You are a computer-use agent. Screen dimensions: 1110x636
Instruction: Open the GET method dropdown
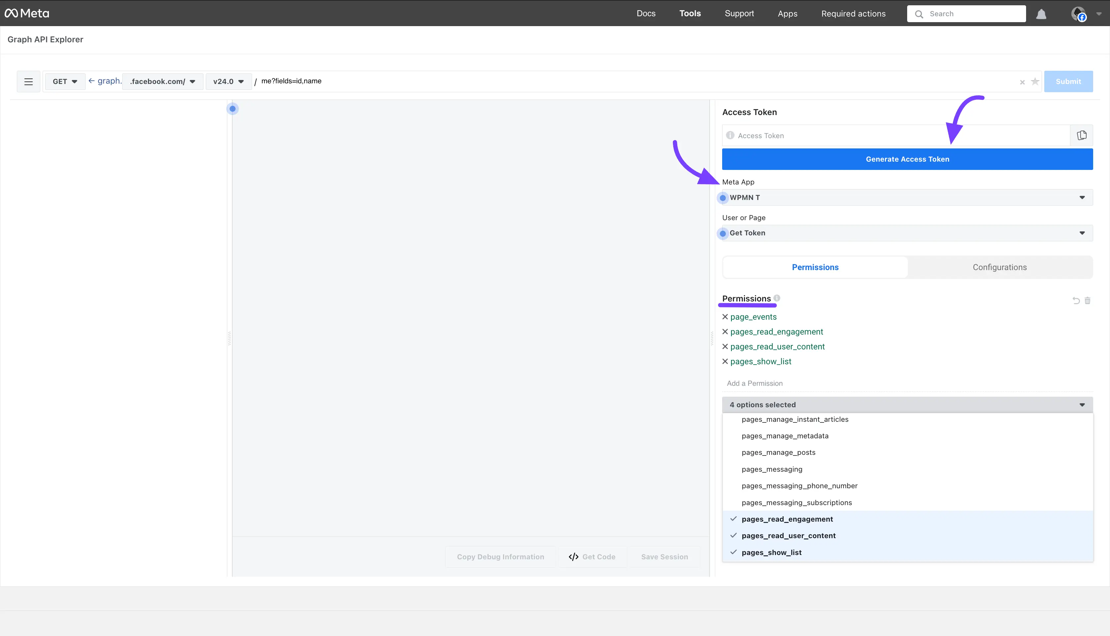point(65,82)
